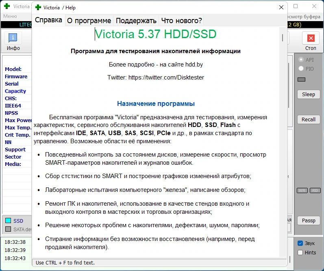324x271 pixels.
Task: Select the Serial row label
Action: (11, 84)
